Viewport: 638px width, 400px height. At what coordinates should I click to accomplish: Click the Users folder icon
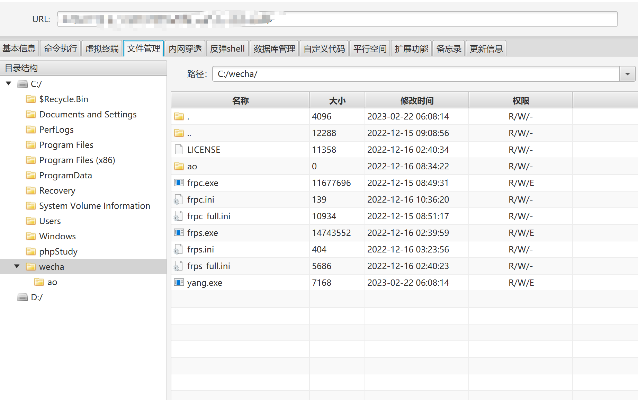click(31, 221)
